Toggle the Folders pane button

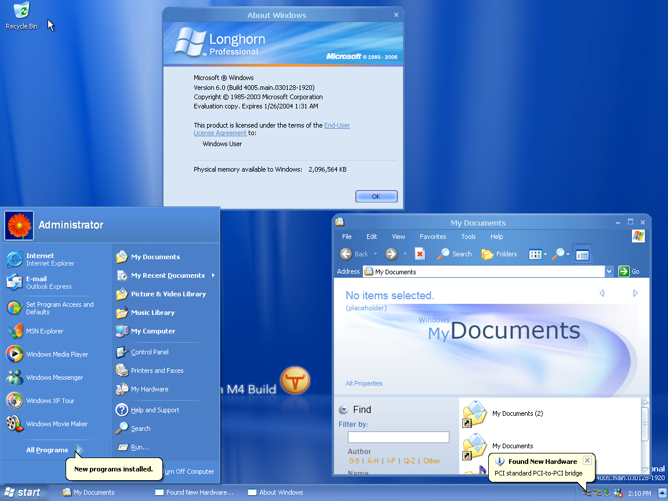pyautogui.click(x=499, y=254)
